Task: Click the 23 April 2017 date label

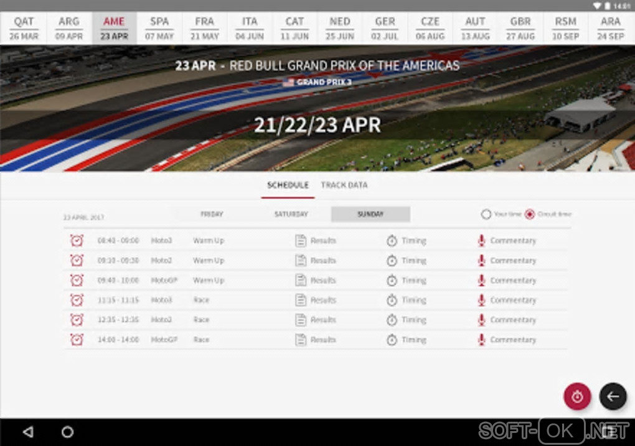Action: 83,217
